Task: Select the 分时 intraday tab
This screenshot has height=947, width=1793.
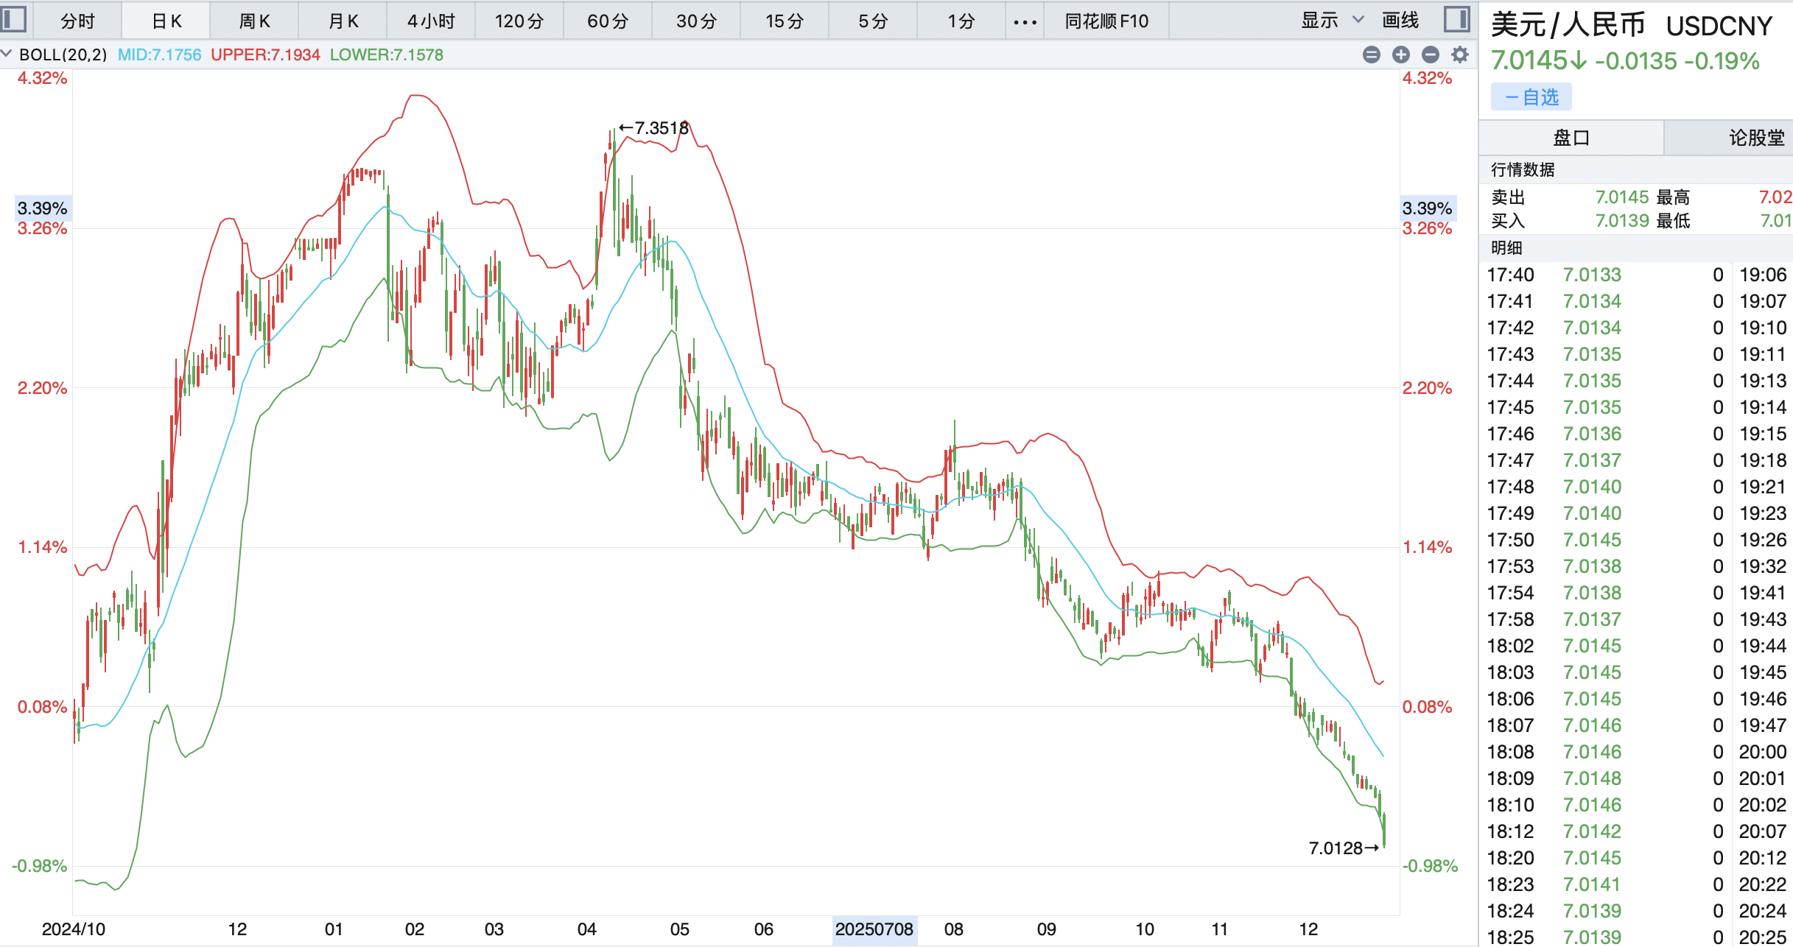Action: coord(77,21)
